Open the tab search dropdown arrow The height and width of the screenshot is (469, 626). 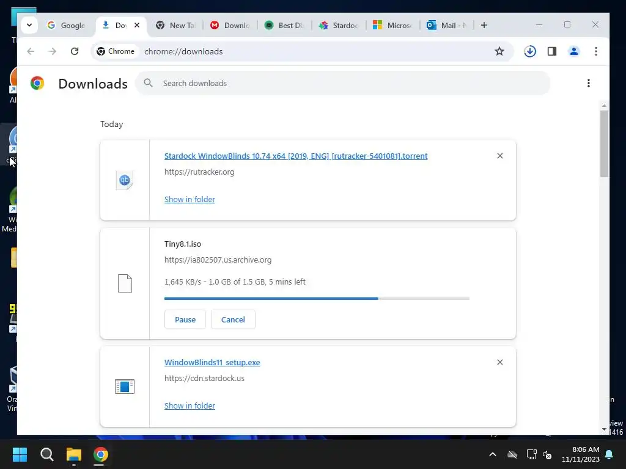pyautogui.click(x=29, y=25)
